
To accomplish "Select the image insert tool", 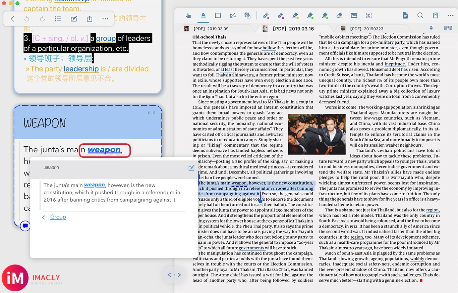I will tap(354, 15).
